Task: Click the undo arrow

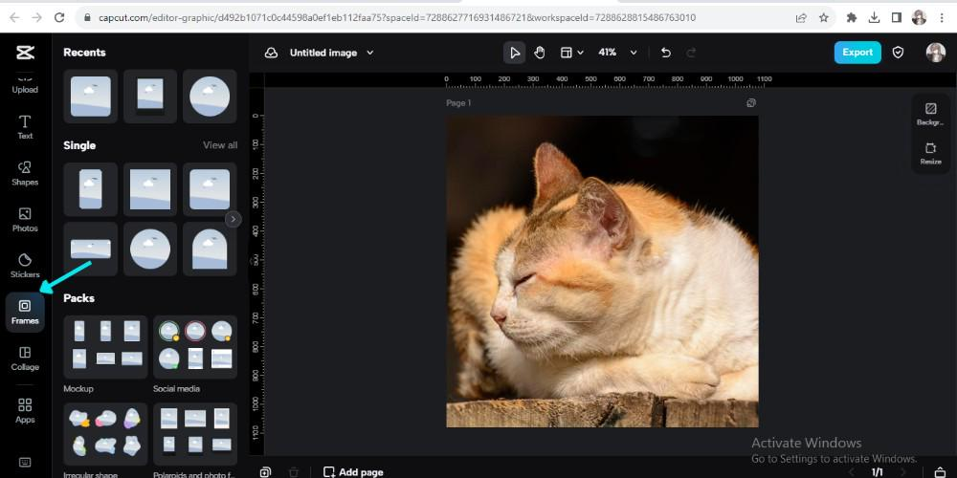Action: (666, 53)
